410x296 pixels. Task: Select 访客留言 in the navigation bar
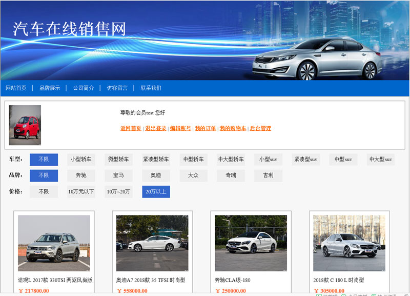(117, 88)
